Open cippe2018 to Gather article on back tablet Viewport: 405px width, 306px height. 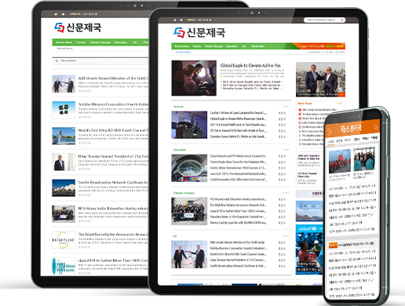(113, 260)
